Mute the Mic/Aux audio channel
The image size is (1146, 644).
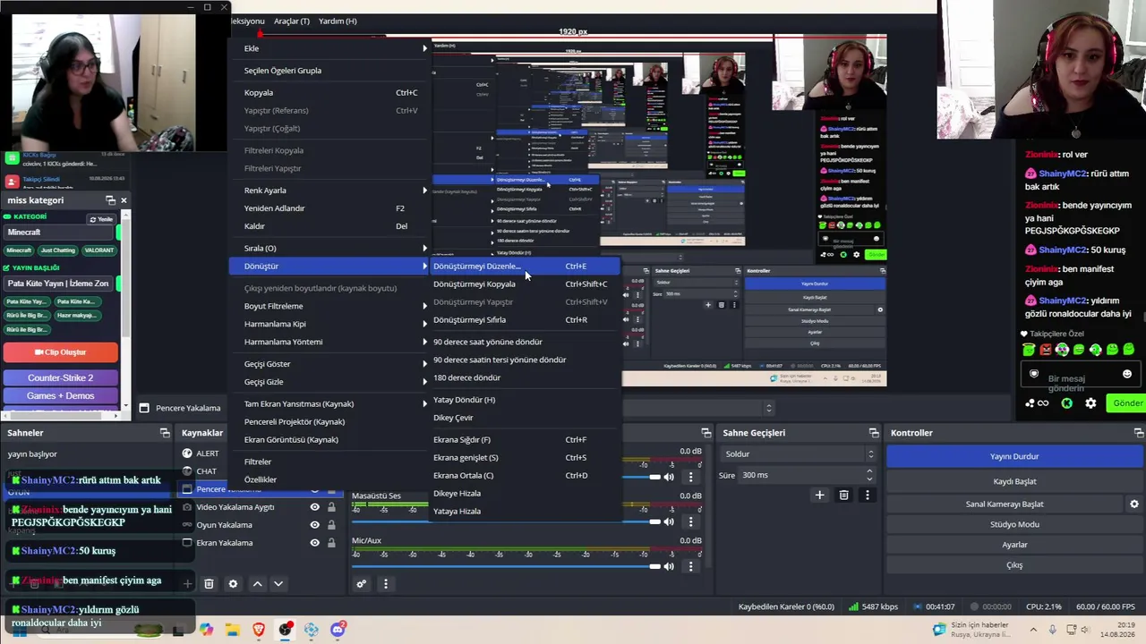point(669,566)
